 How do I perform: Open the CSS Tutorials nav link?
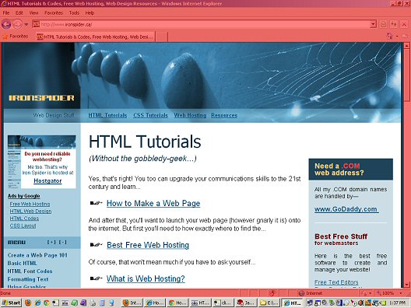[x=150, y=115]
